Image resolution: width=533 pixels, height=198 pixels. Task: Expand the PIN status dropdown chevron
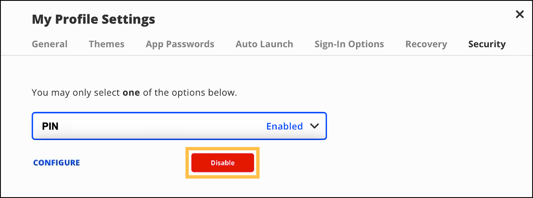click(315, 126)
